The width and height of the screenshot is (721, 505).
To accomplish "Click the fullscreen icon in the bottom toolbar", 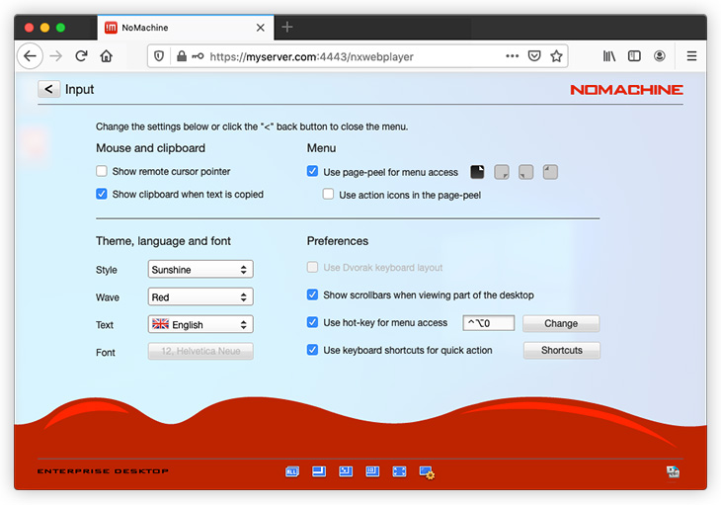I will pos(399,472).
